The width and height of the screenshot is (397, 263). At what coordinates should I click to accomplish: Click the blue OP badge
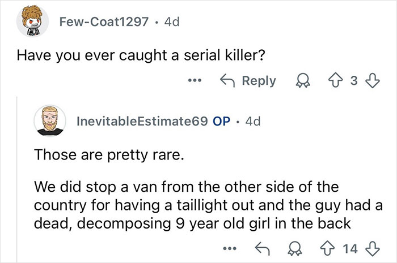click(220, 122)
